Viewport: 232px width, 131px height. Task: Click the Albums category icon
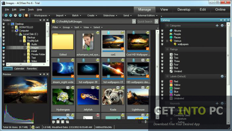(x=171, y=30)
